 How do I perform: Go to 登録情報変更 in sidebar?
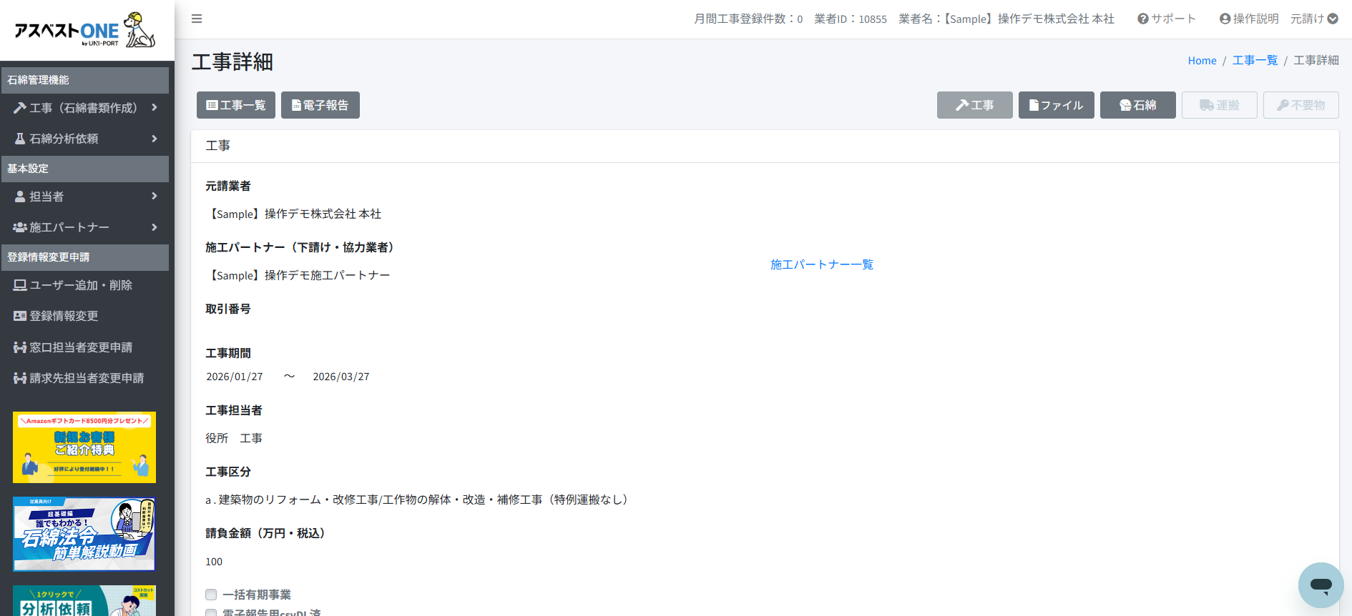pyautogui.click(x=63, y=316)
